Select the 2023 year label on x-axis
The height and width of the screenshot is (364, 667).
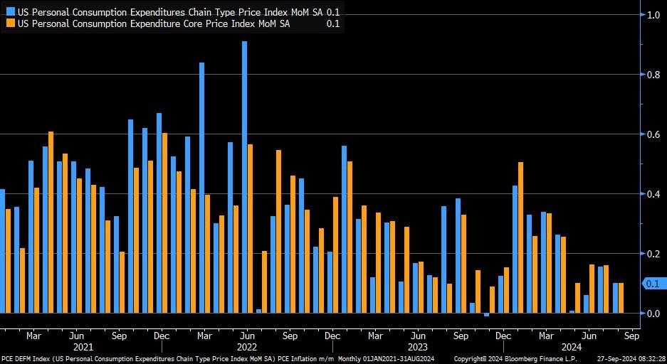(417, 346)
